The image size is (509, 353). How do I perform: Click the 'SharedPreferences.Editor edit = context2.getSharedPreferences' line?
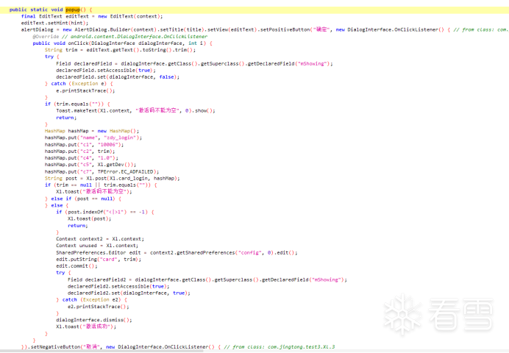click(177, 253)
